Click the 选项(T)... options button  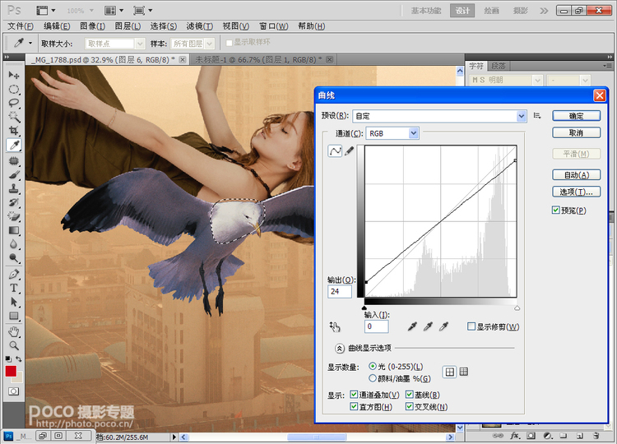[576, 192]
